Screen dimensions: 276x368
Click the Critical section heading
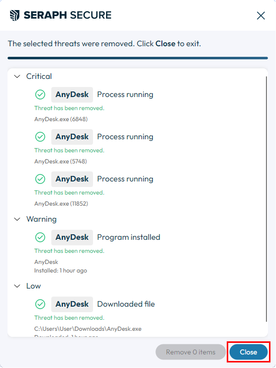tap(39, 76)
